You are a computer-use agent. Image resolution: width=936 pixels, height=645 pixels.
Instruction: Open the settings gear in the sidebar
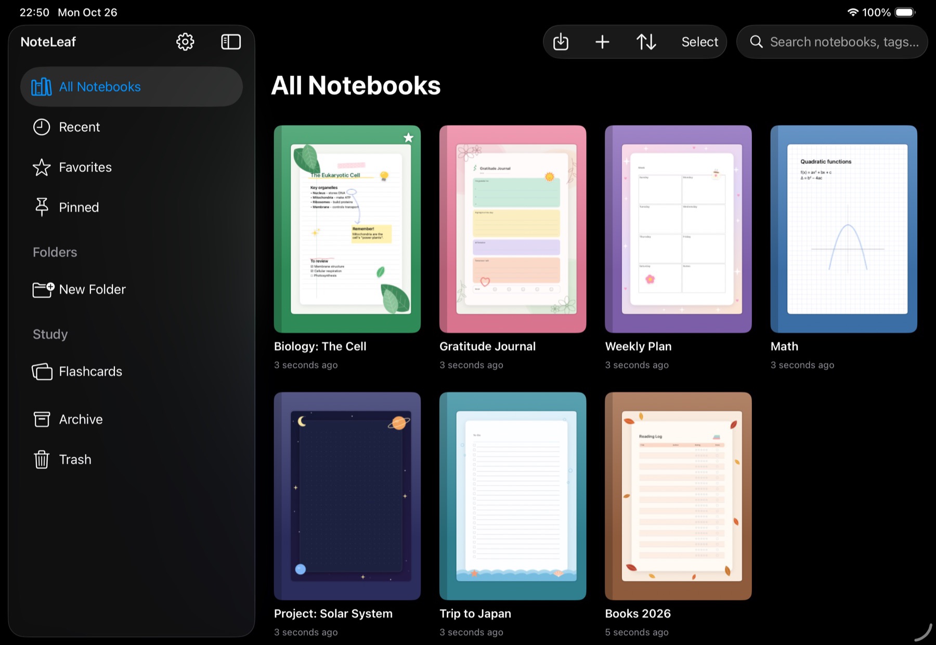(185, 42)
